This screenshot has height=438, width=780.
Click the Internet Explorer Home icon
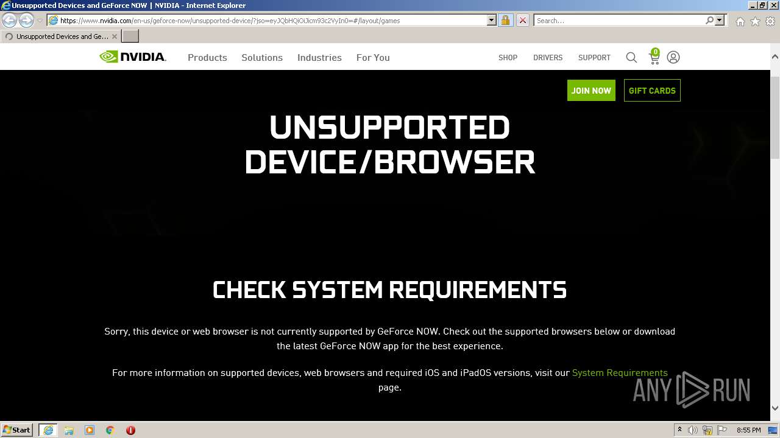pos(740,21)
